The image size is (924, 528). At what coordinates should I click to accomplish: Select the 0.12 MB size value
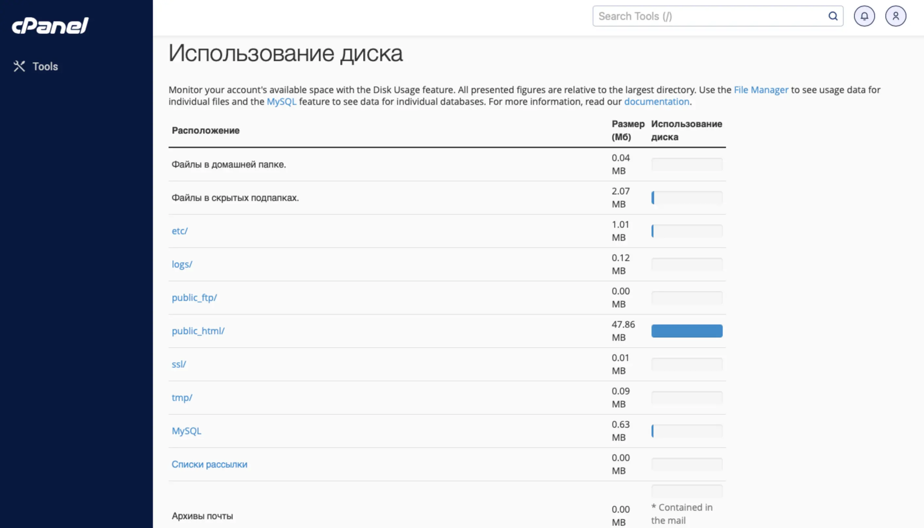[620, 264]
